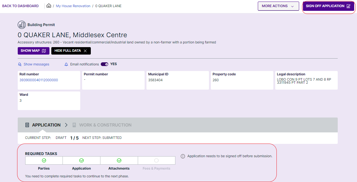Click the green check above Application task

pyautogui.click(x=81, y=160)
